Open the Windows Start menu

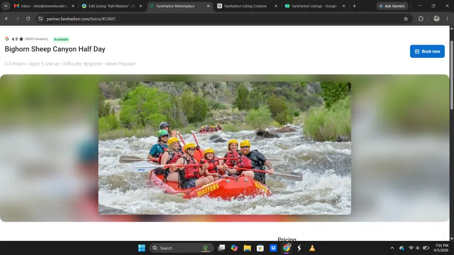coord(141,248)
